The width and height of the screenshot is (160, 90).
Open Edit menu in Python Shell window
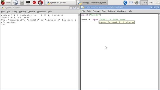tap(8, 11)
